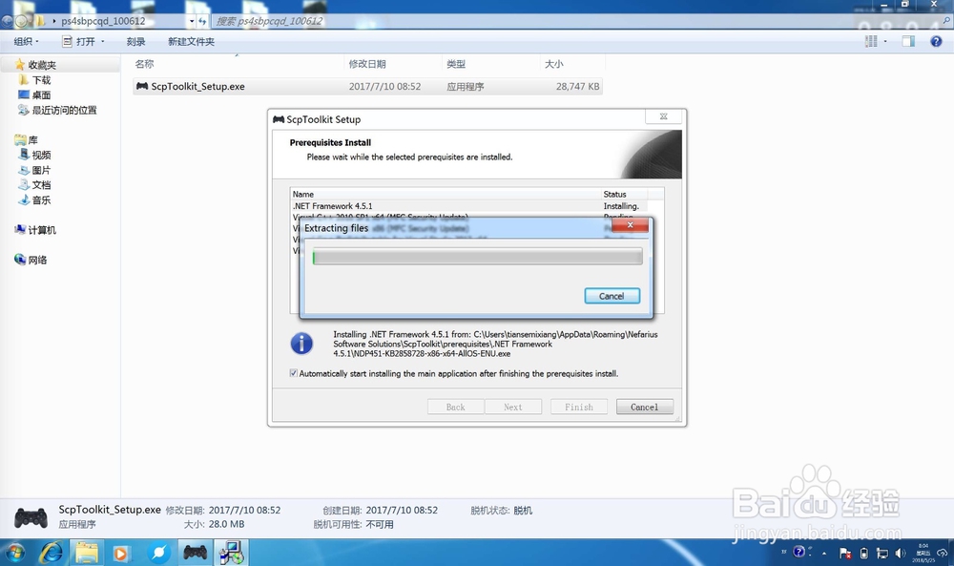Click the back navigation arrow in Explorer
Image resolution: width=954 pixels, height=566 pixels.
click(7, 21)
